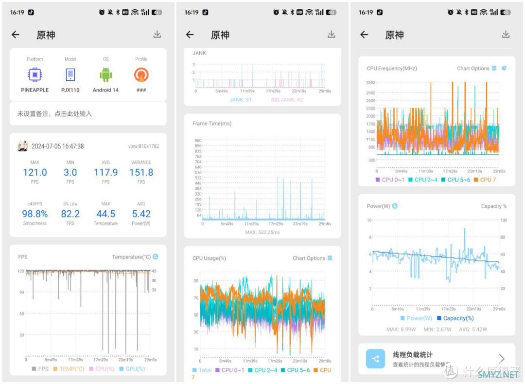This screenshot has width=525, height=384.
Task: Toggle the Capacity(%) series in the power legend
Action: click(x=455, y=318)
